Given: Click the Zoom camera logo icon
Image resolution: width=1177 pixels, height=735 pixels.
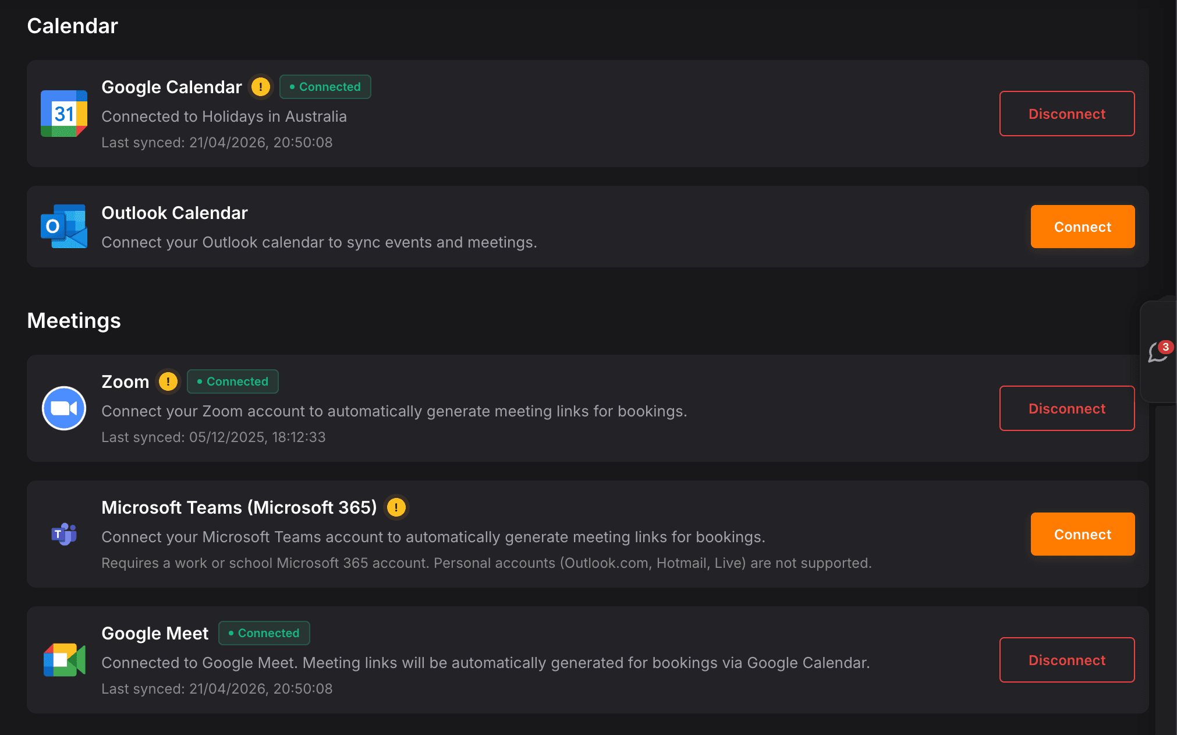Looking at the screenshot, I should tap(64, 408).
